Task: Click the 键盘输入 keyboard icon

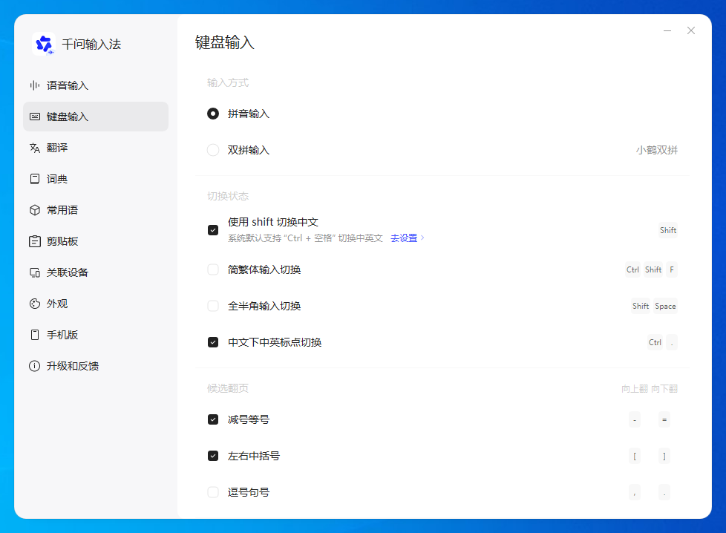Action: [x=35, y=117]
